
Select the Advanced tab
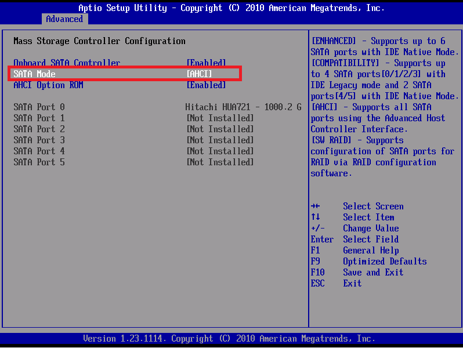(64, 19)
